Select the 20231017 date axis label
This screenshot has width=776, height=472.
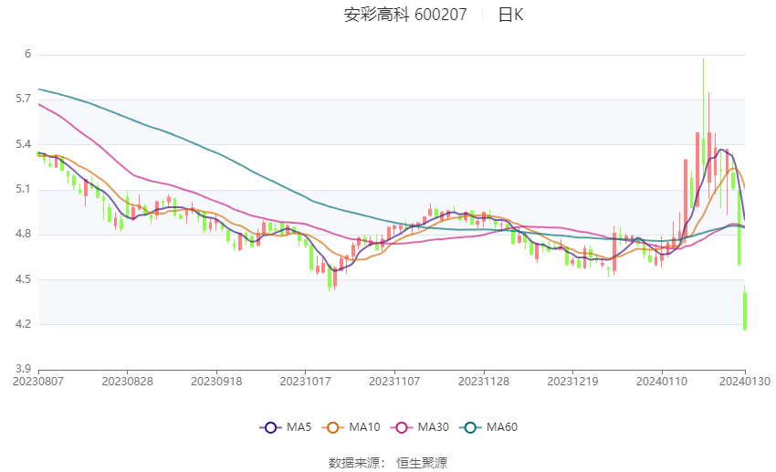tap(305, 382)
